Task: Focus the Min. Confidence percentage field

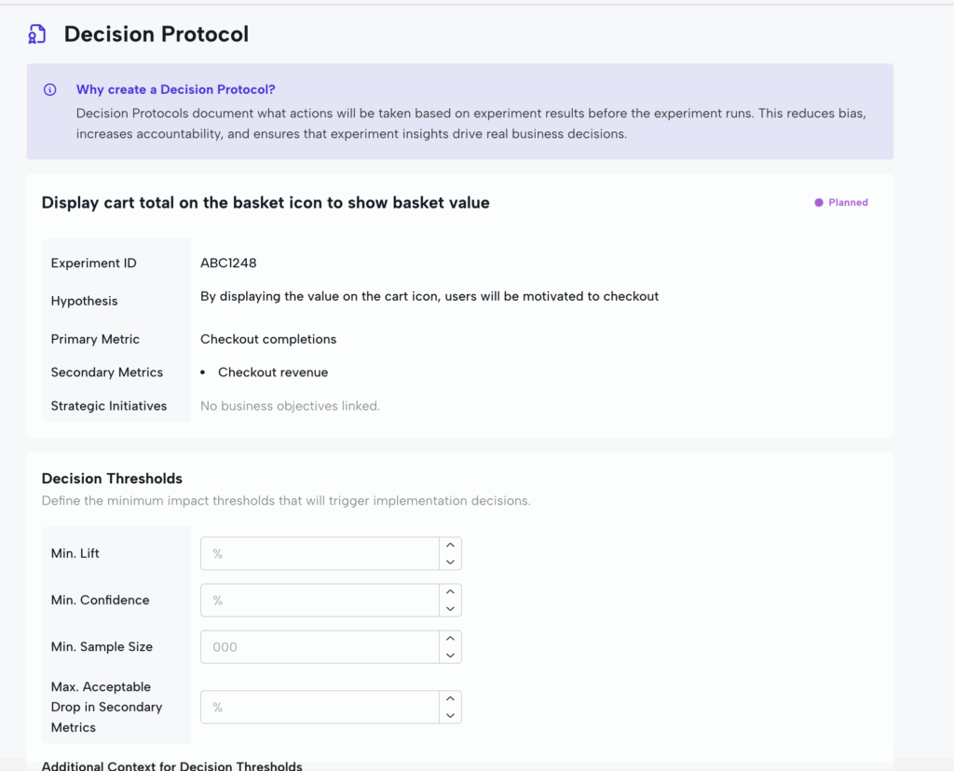Action: [320, 601]
